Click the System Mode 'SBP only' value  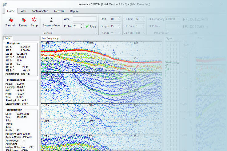click(x=27, y=137)
